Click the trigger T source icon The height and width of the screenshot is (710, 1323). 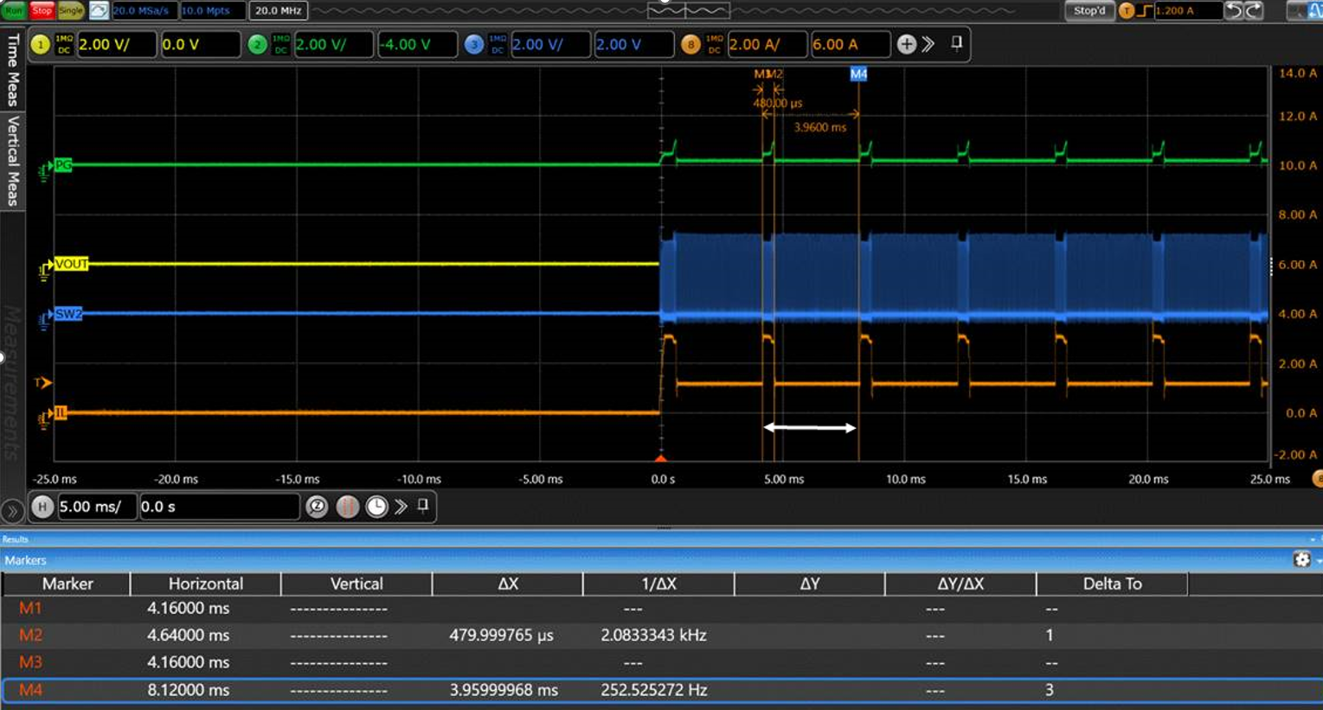[1126, 10]
